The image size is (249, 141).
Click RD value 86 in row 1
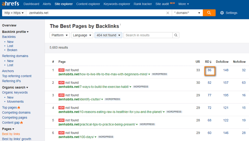[x=210, y=70]
